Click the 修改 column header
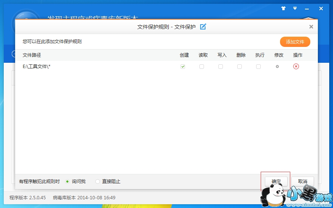The image size is (333, 208). coord(279,55)
